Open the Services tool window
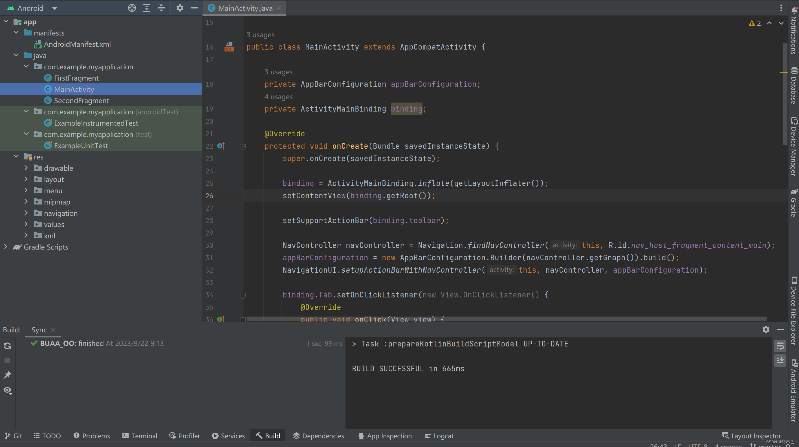799x447 pixels. [x=228, y=436]
